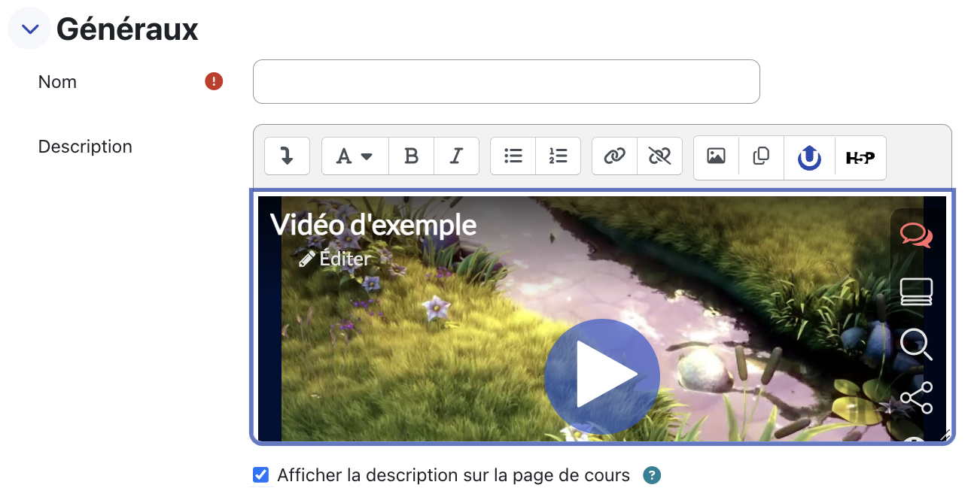The image size is (971, 494).
Task: Toggle bold formatting
Action: tap(411, 156)
